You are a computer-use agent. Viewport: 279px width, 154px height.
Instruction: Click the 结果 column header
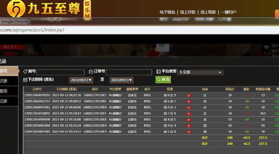(170, 89)
